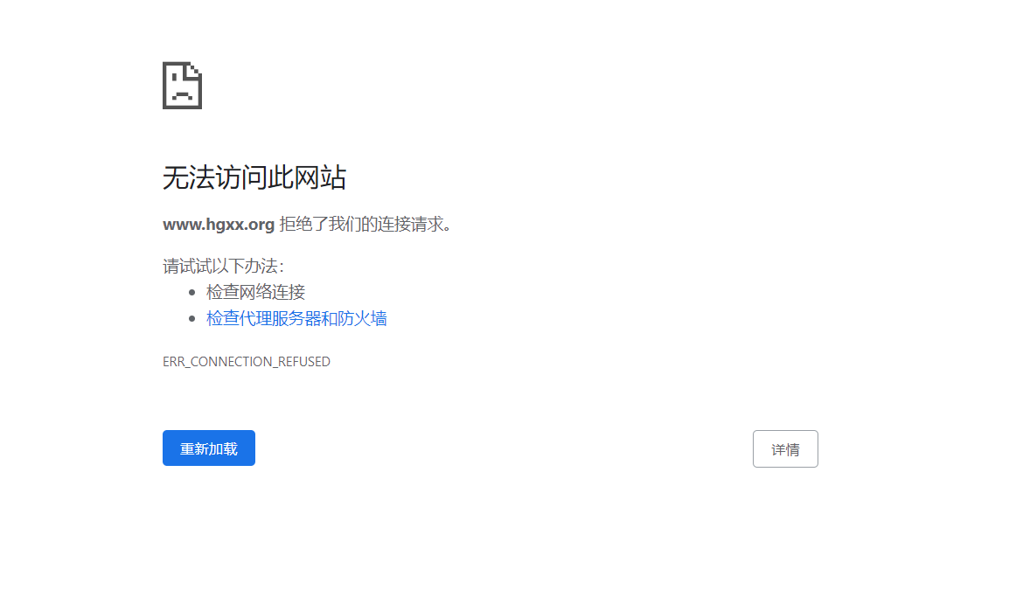Click the bullet before 检查代理服务器和防火墙
1023x604 pixels.
coord(192,319)
